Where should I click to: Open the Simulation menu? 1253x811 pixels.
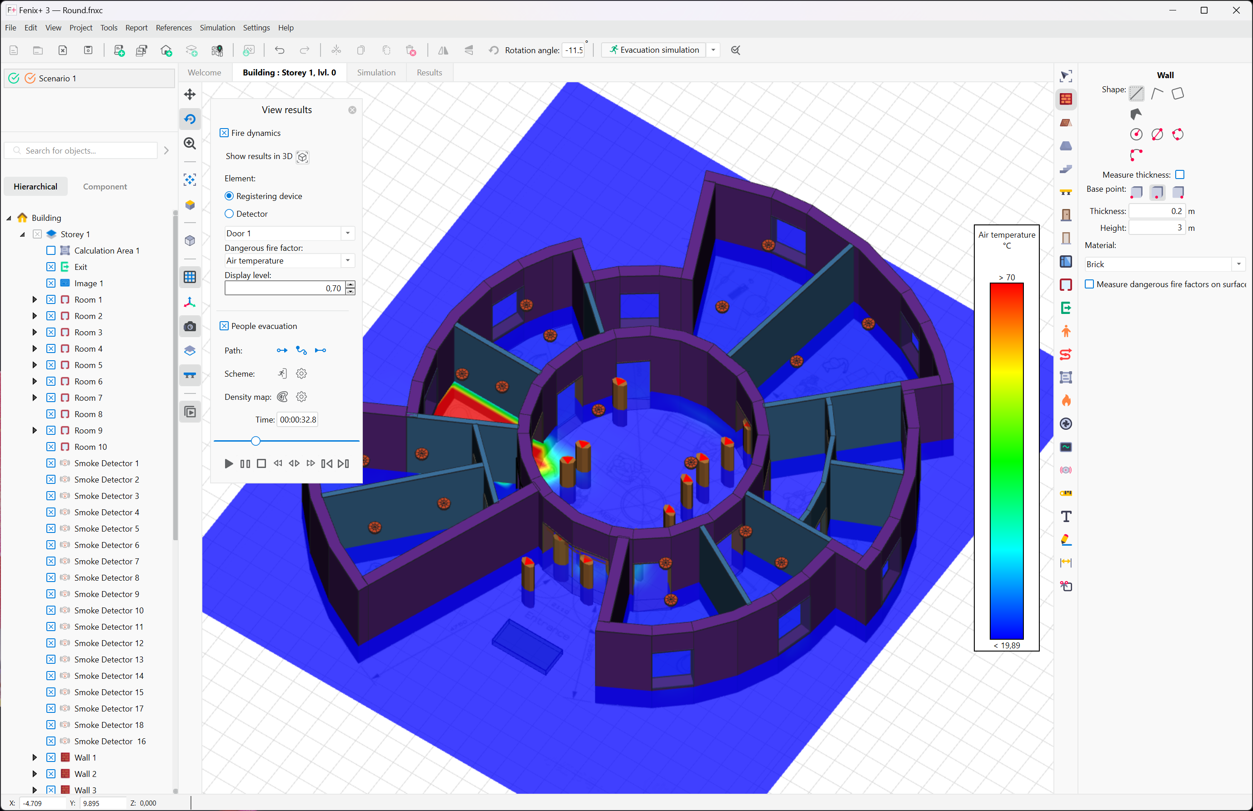point(217,28)
